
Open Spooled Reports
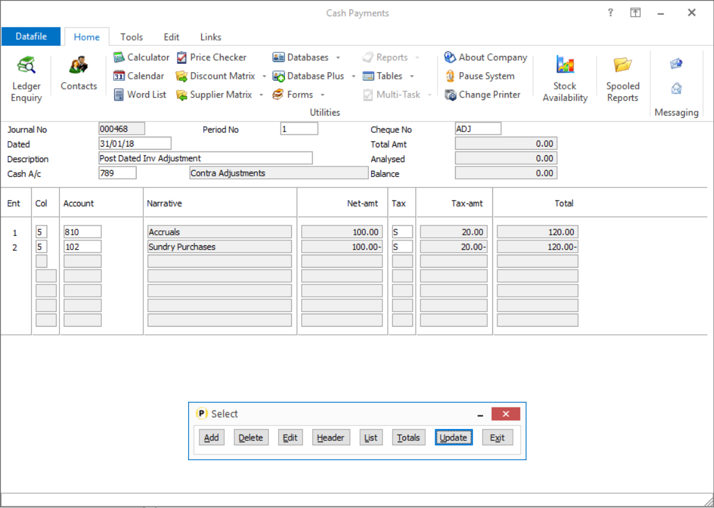(623, 79)
